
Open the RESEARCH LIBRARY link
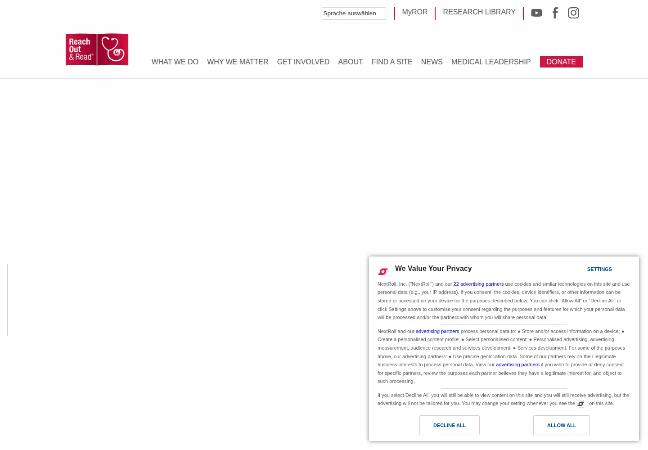[479, 12]
